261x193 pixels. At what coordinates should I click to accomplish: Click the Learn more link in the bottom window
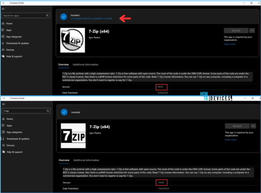pos(230,139)
